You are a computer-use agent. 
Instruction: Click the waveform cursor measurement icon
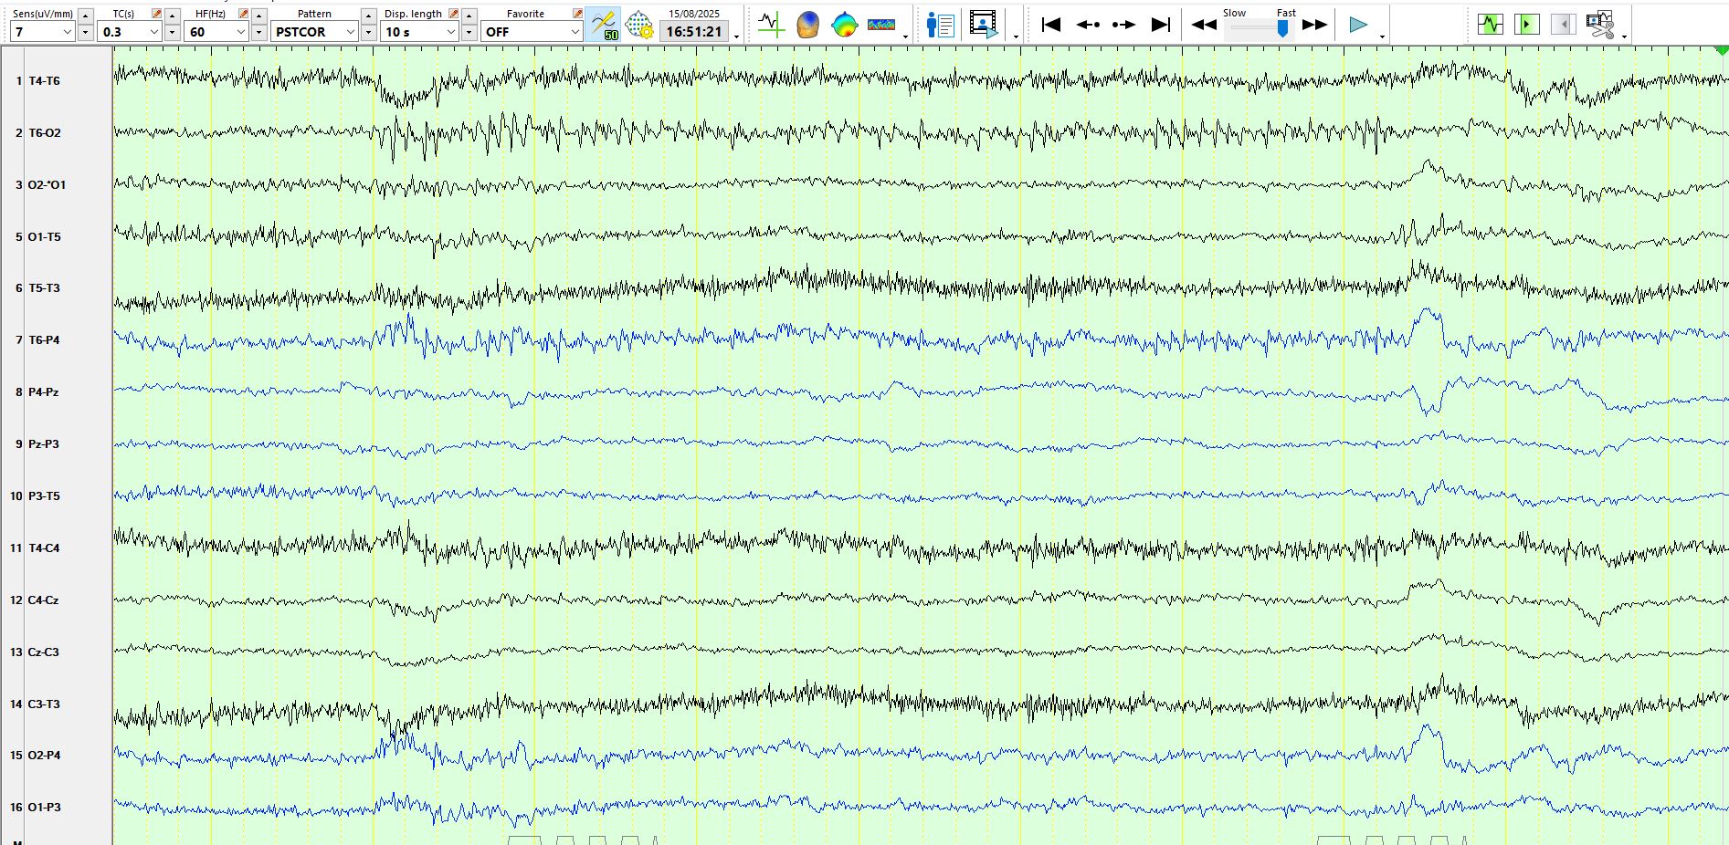click(x=771, y=25)
